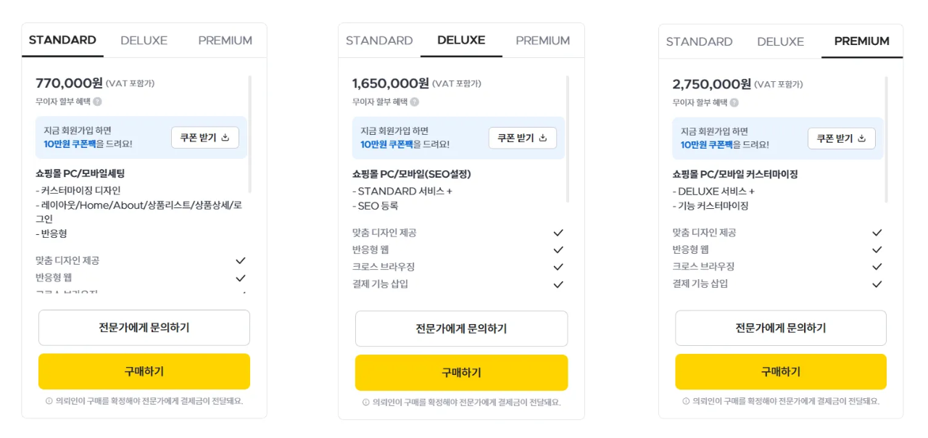Open installment help icon in 1,650,000원 card

[x=414, y=102]
